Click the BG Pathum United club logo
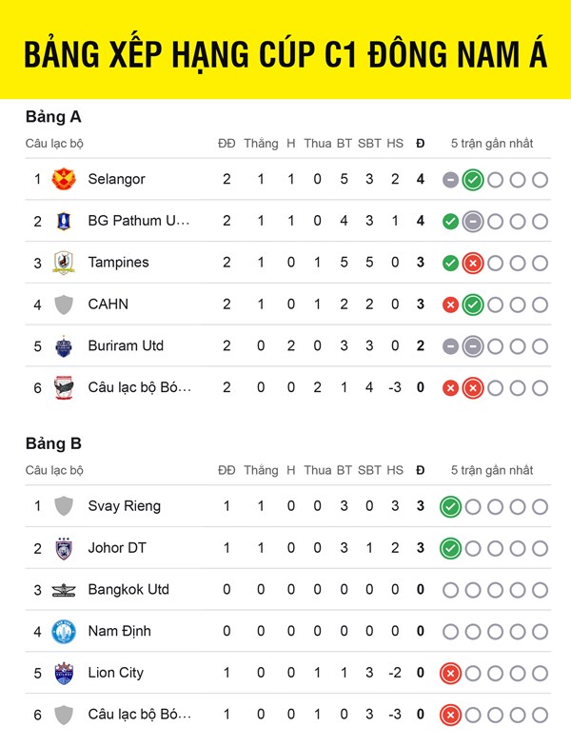Viewport: 571px width, 746px height. 64,221
